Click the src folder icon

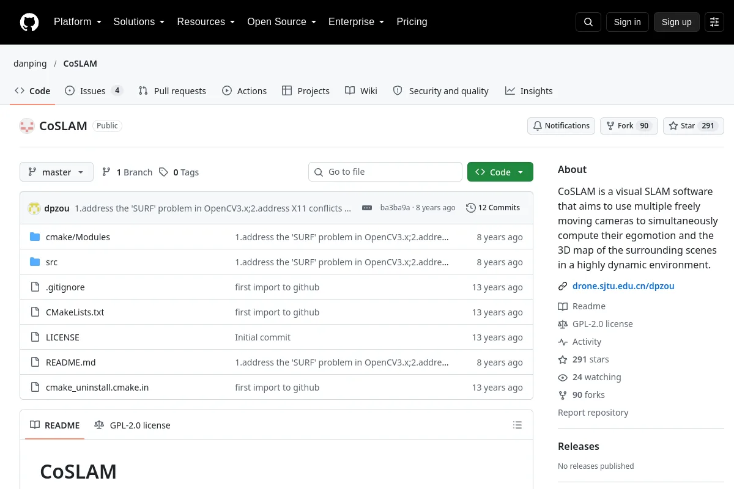(x=35, y=262)
